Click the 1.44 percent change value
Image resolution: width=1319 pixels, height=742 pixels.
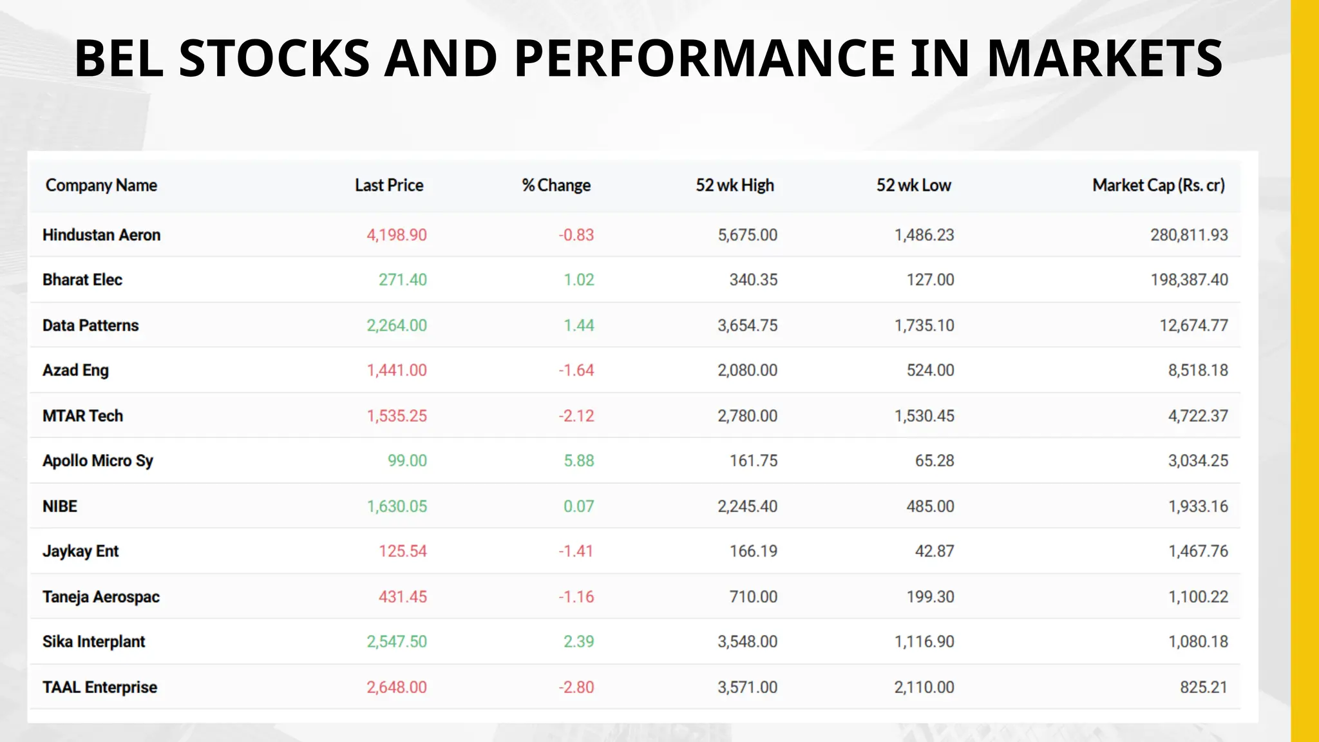(x=579, y=325)
